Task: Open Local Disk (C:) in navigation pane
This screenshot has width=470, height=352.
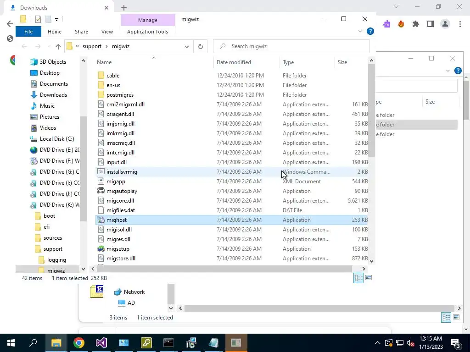Action: 56,139
